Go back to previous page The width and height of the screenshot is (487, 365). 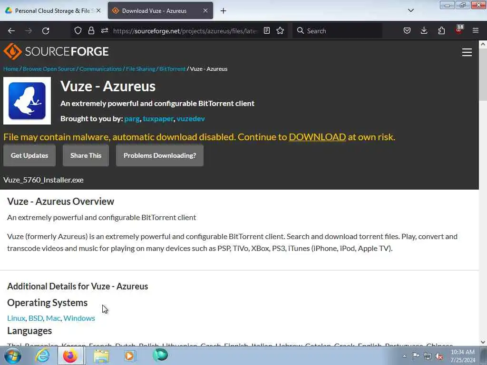(11, 31)
